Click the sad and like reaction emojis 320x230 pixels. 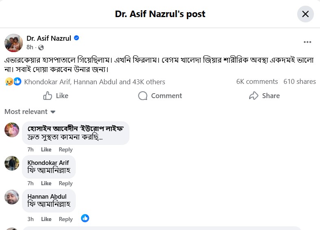tap(13, 82)
